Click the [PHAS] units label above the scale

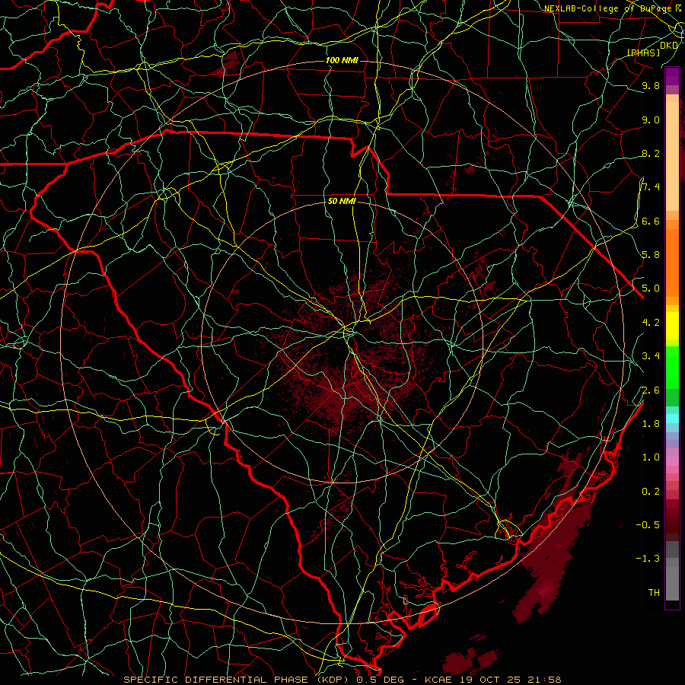[x=643, y=53]
